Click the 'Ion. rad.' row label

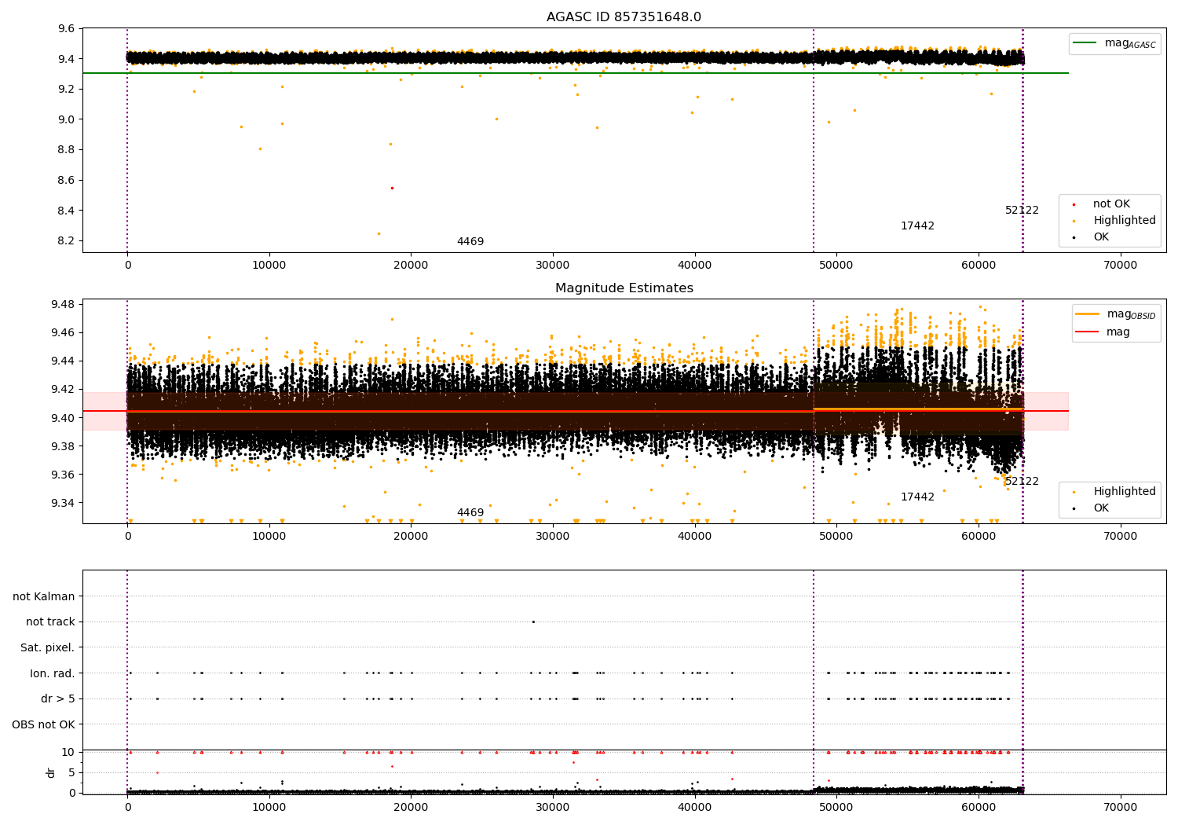tap(53, 673)
